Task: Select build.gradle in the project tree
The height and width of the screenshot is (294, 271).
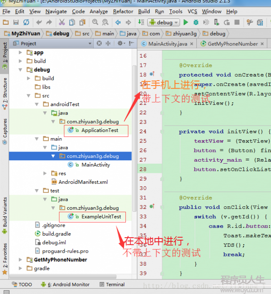Action: coord(57,234)
